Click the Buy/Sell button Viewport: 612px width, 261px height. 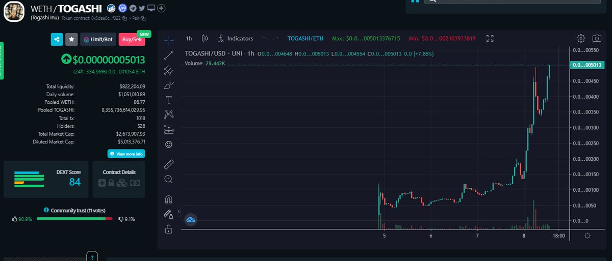click(132, 39)
